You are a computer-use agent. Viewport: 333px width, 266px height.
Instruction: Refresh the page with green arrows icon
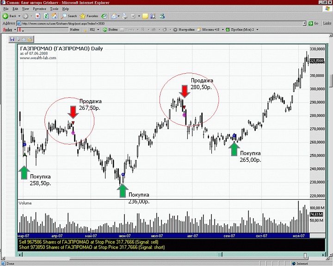pos(46,16)
